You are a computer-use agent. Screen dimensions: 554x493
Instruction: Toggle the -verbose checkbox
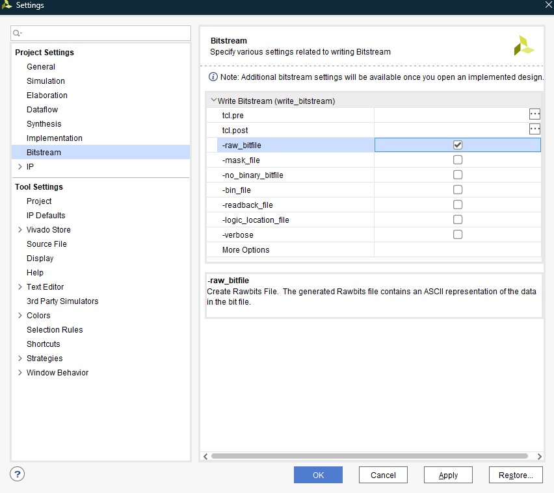(458, 234)
